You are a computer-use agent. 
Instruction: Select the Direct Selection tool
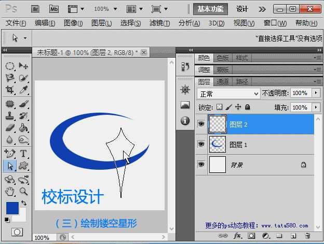pos(10,166)
